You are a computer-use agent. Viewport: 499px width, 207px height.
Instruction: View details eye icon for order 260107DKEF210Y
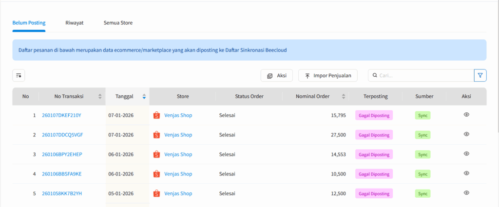point(466,115)
